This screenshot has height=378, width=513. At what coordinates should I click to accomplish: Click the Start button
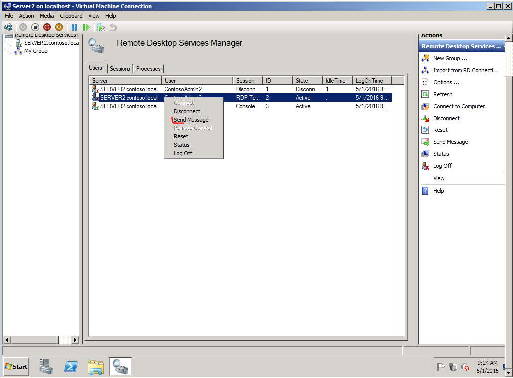pyautogui.click(x=16, y=366)
